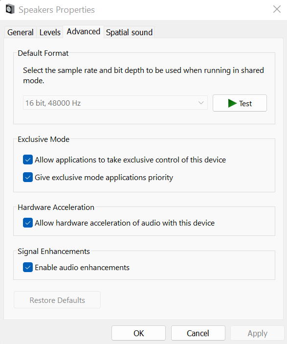The image size is (287, 344).
Task: Click the speaker icon in the title bar
Action: coord(10,9)
